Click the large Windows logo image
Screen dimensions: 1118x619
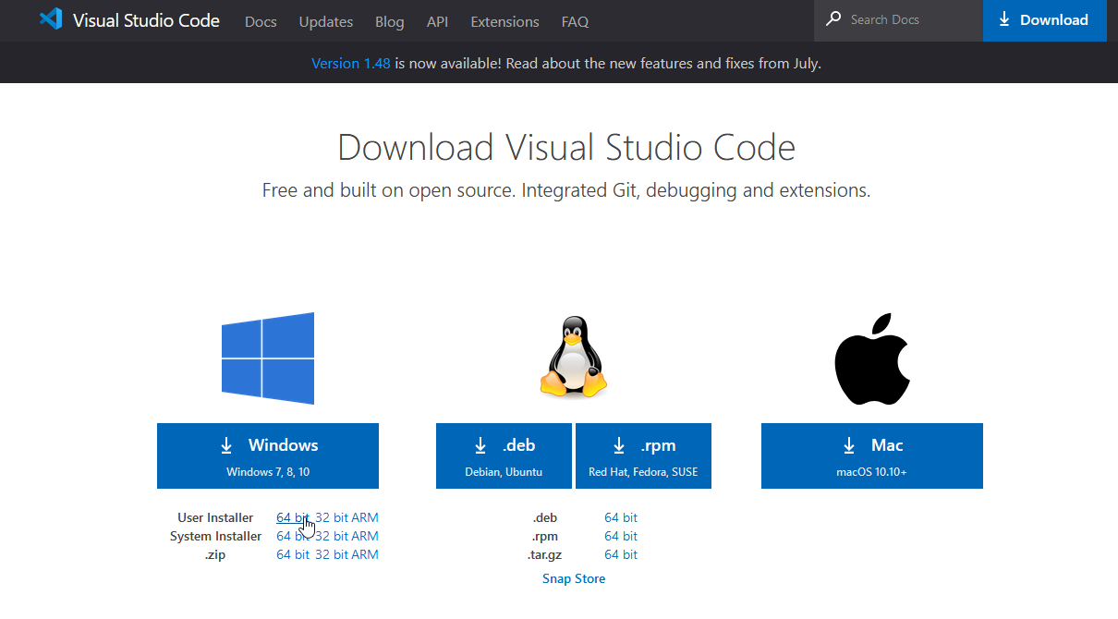pos(268,358)
